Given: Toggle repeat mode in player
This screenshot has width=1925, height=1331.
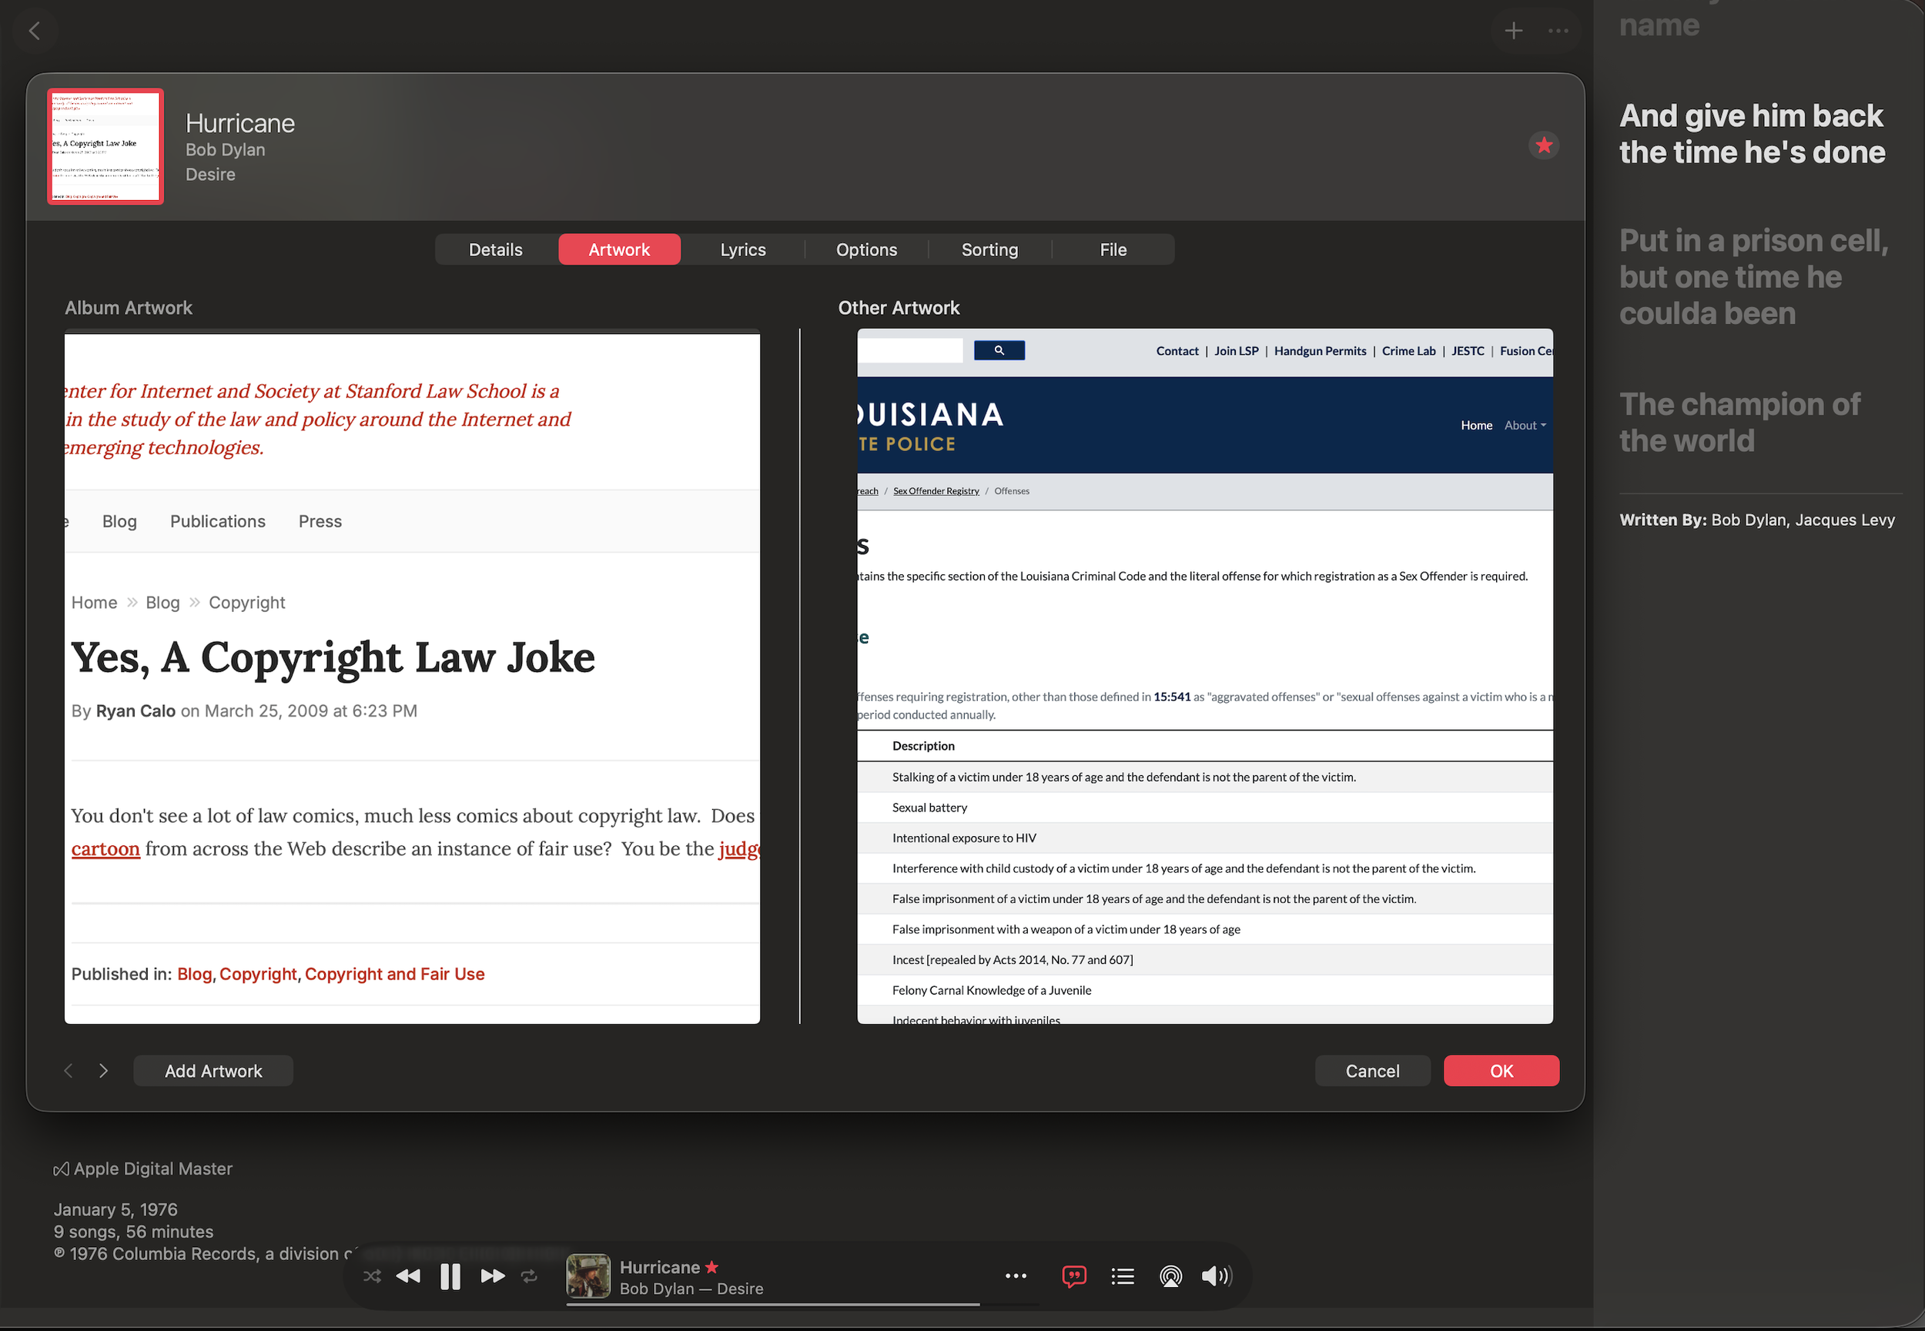Looking at the screenshot, I should click(x=530, y=1276).
